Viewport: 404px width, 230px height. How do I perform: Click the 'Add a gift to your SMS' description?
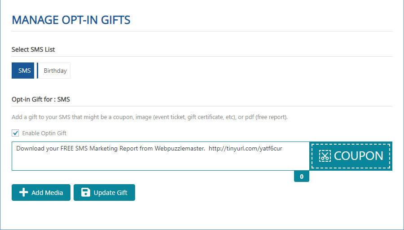[x=149, y=117]
